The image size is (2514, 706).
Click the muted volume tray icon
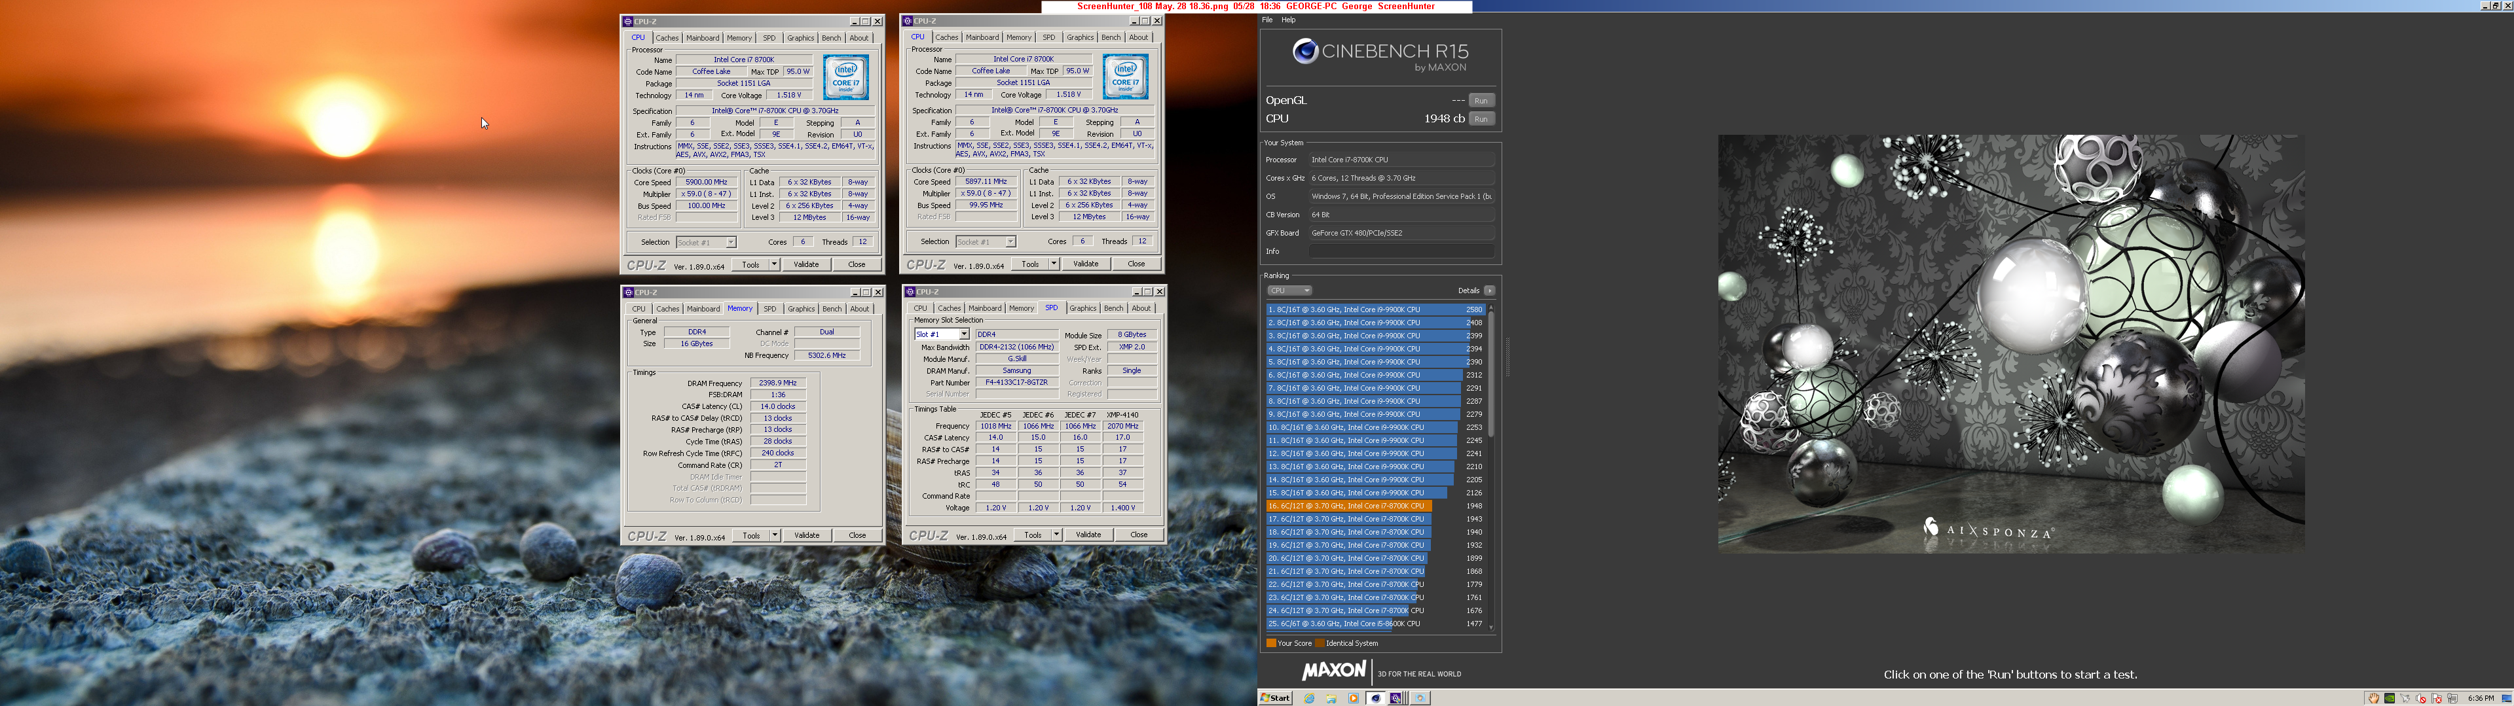coord(2421,698)
